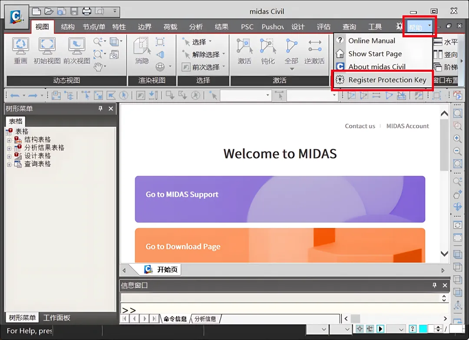This screenshot has width=469, height=340.
Task: Click the zoom in magnifier on right toolbar
Action: point(457,139)
